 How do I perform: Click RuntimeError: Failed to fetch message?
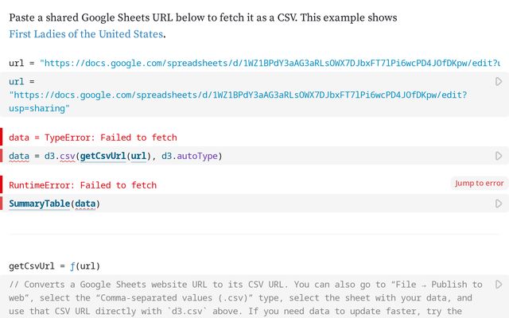tap(83, 185)
